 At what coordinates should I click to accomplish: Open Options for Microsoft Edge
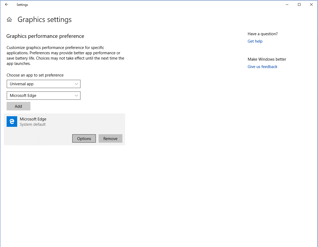pos(84,138)
